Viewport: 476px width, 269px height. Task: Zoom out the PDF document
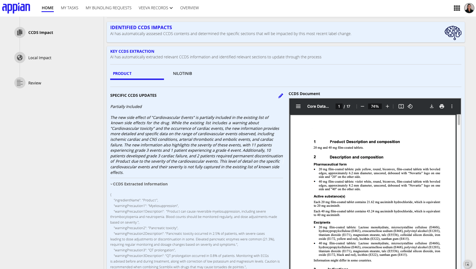click(362, 106)
